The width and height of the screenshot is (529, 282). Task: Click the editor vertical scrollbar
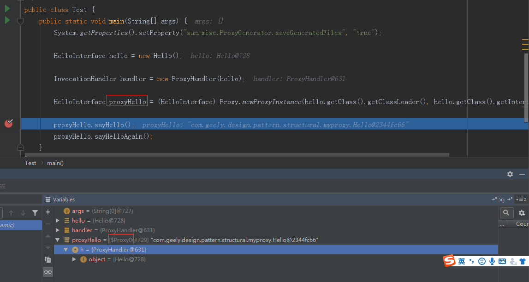[526, 88]
